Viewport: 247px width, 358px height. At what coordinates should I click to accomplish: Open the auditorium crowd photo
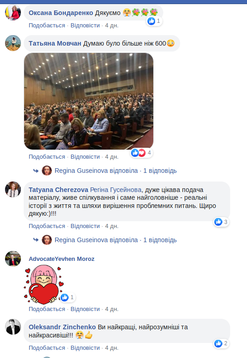coord(89,101)
